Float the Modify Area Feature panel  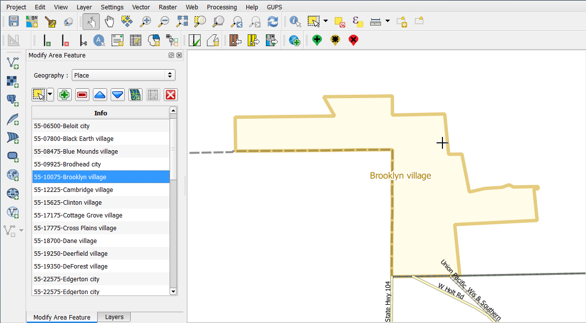(x=171, y=55)
